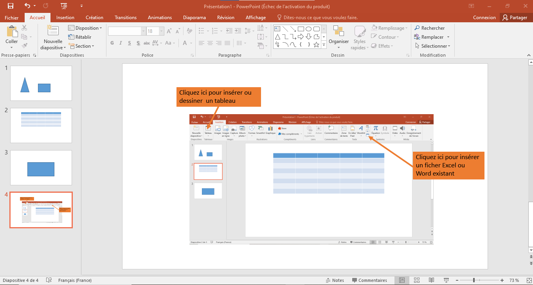
Task: Select the left brace shape in gallery
Action: click(x=301, y=45)
